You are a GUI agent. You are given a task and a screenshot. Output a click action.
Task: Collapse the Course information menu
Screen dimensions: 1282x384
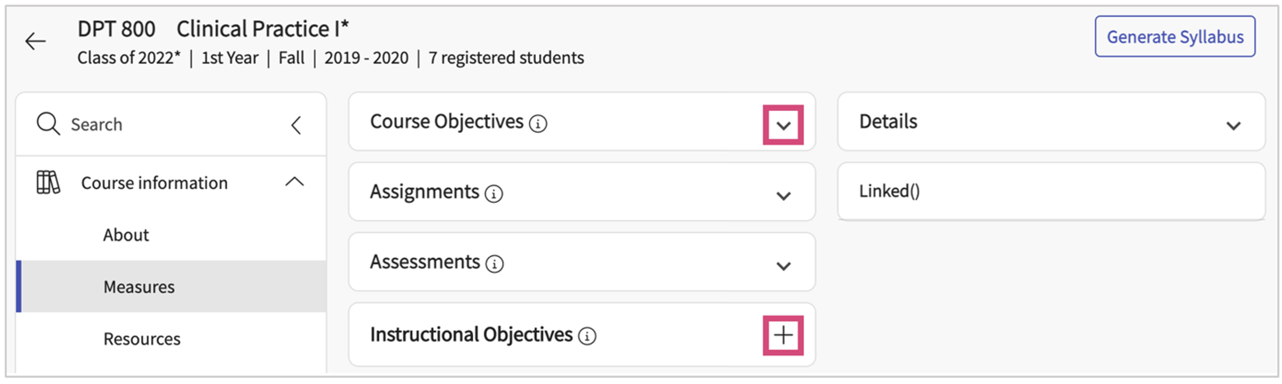tap(295, 182)
